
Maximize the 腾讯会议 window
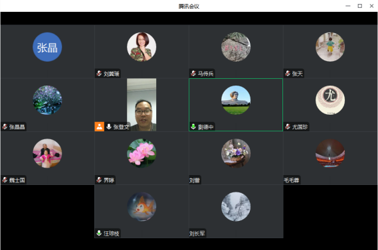[x=359, y=6]
